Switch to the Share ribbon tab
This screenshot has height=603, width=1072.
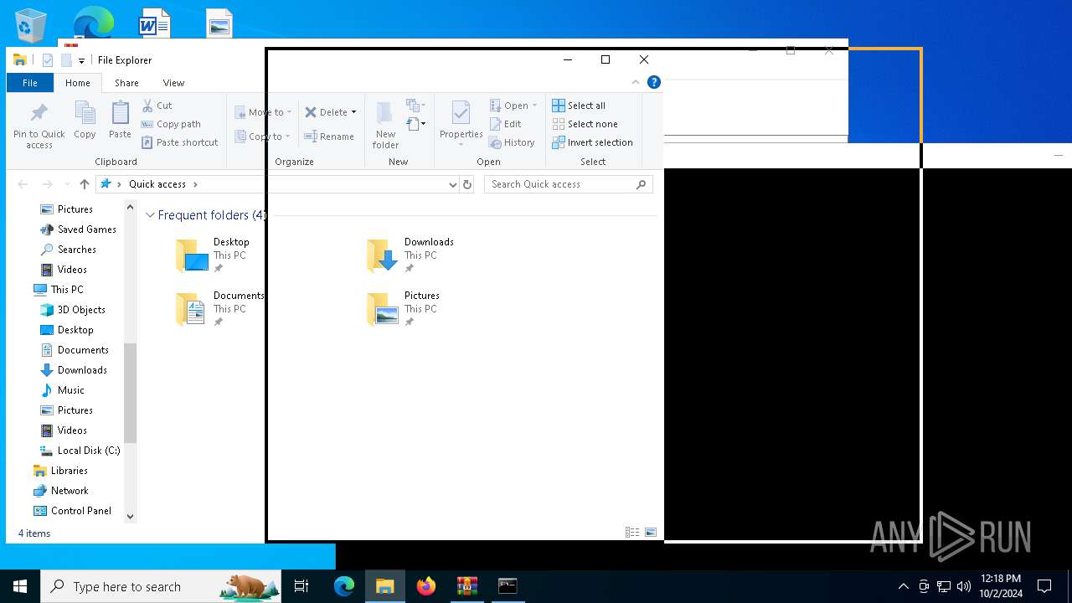(126, 83)
